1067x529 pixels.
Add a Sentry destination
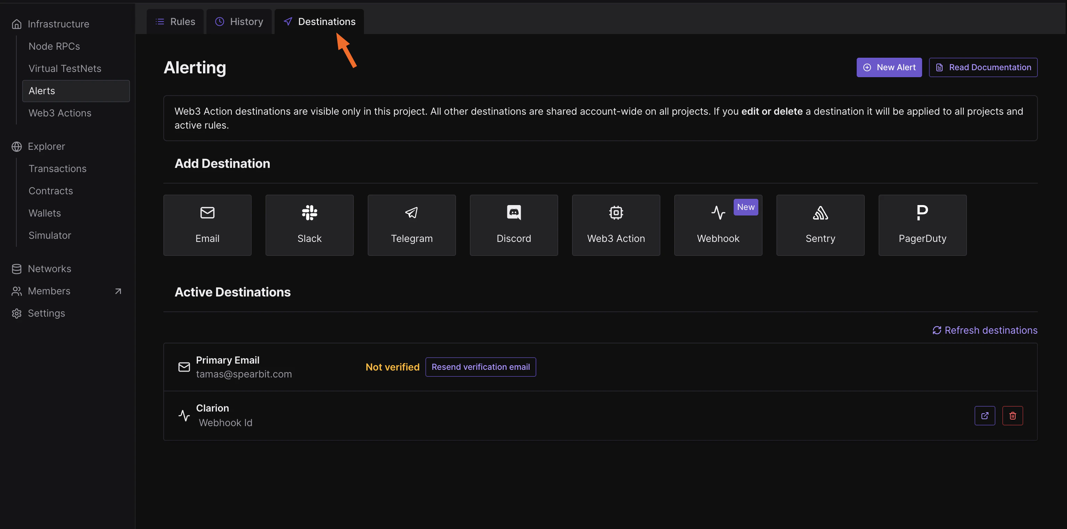coord(820,225)
